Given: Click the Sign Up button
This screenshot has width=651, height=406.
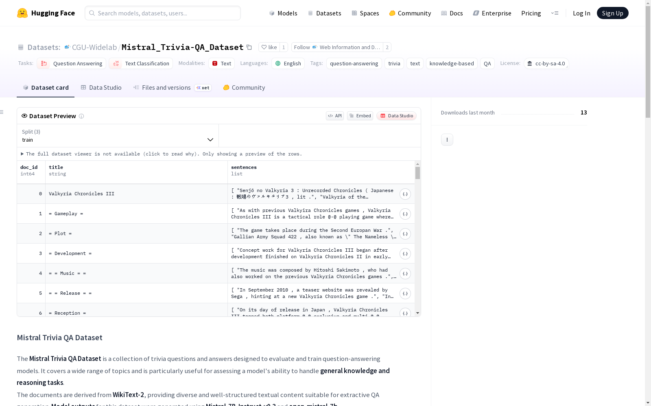Looking at the screenshot, I should click(x=613, y=13).
